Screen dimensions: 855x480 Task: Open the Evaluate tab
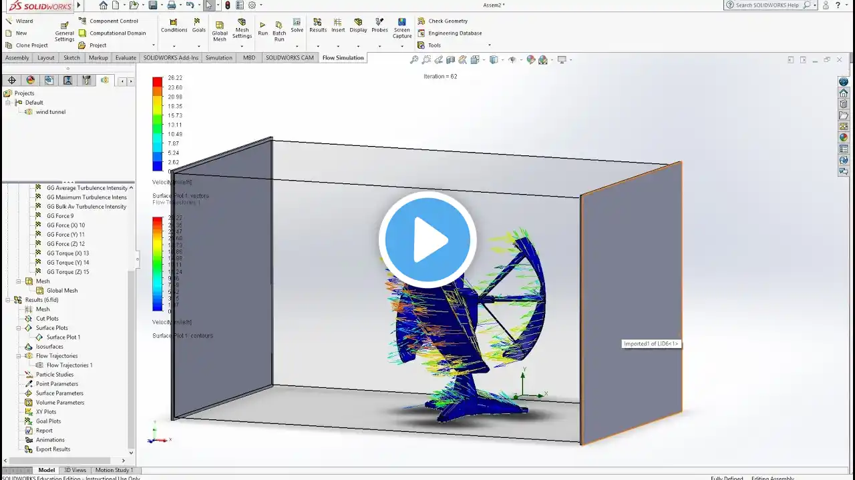tap(126, 58)
